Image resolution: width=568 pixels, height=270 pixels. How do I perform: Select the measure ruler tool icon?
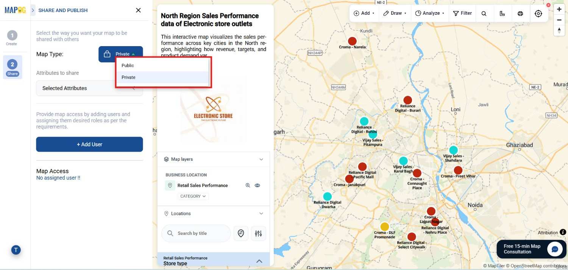(502, 13)
